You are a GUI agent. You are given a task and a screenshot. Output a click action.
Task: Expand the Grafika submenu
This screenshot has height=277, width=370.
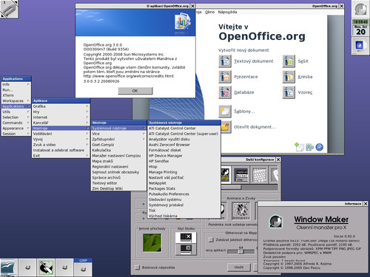pos(61,106)
